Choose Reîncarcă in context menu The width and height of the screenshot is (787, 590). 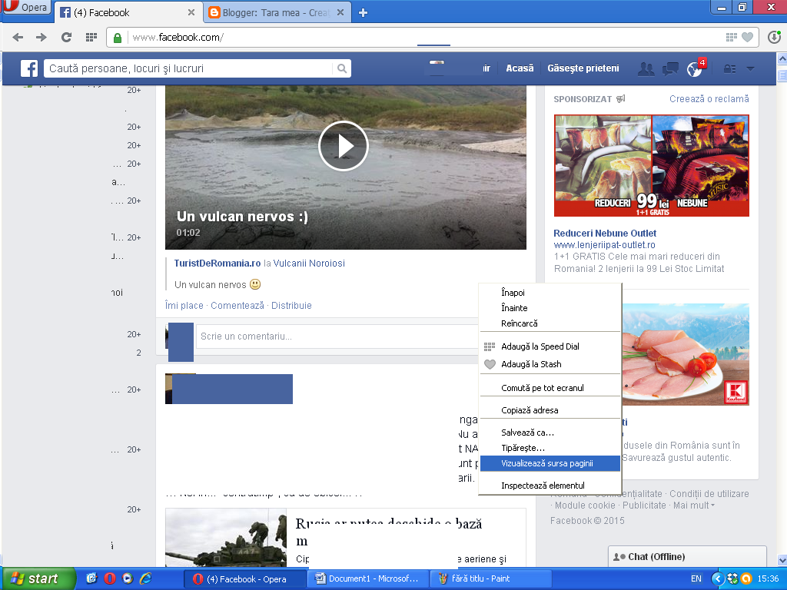coord(550,323)
